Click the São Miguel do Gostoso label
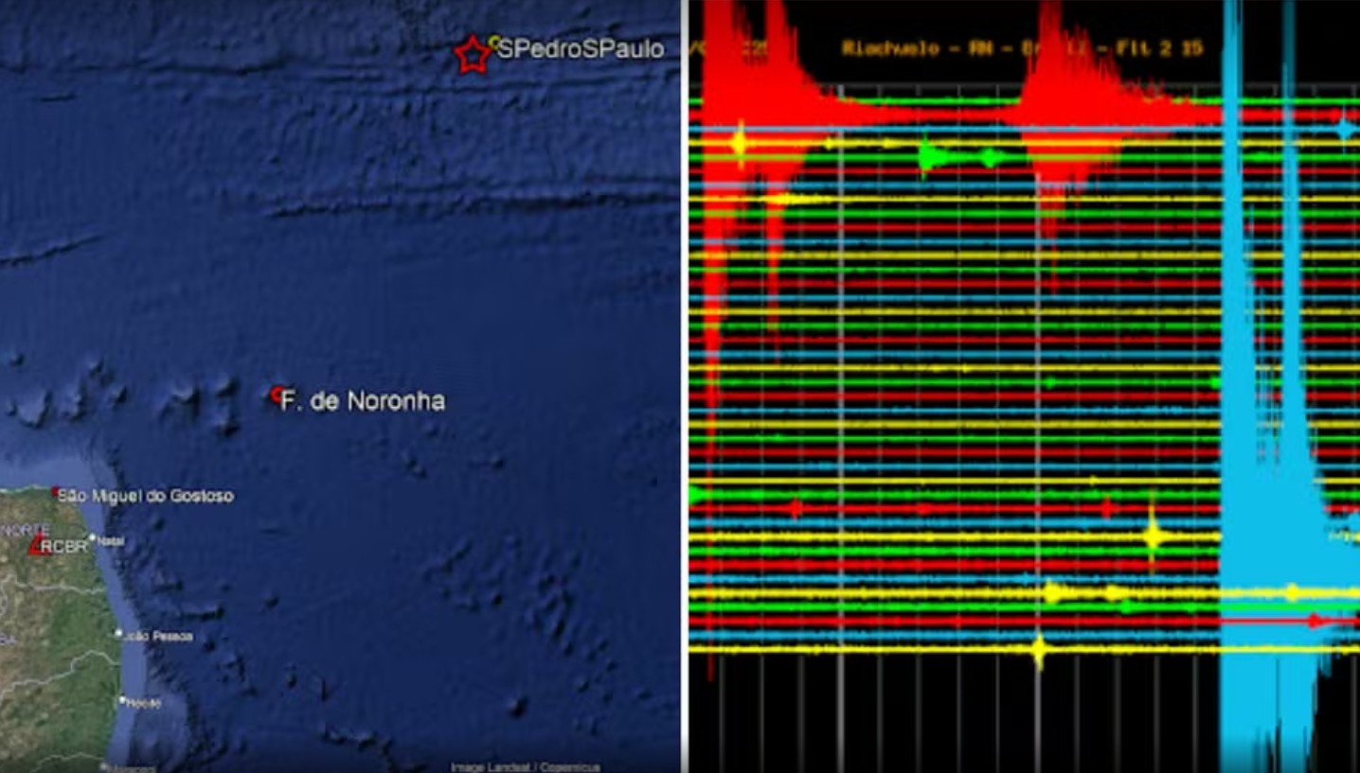Viewport: 1360px width, 773px height. 146,496
